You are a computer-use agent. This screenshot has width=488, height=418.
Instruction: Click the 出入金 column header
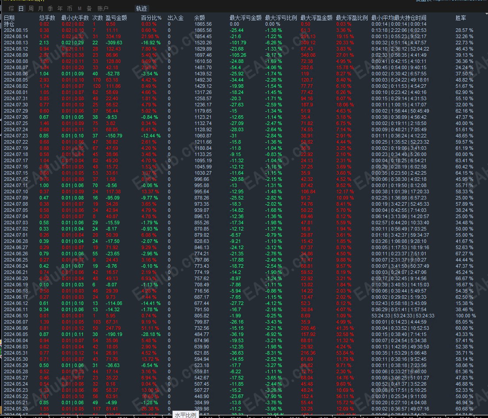175,18
